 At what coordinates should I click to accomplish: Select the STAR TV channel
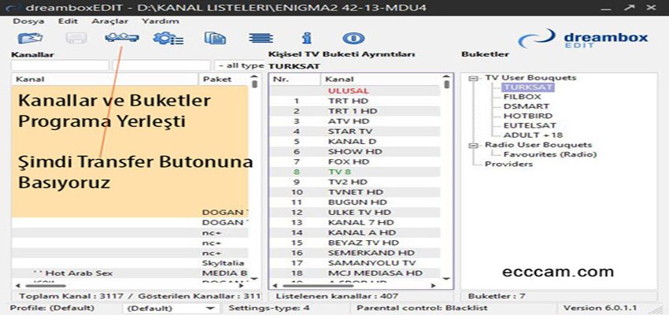click(354, 132)
